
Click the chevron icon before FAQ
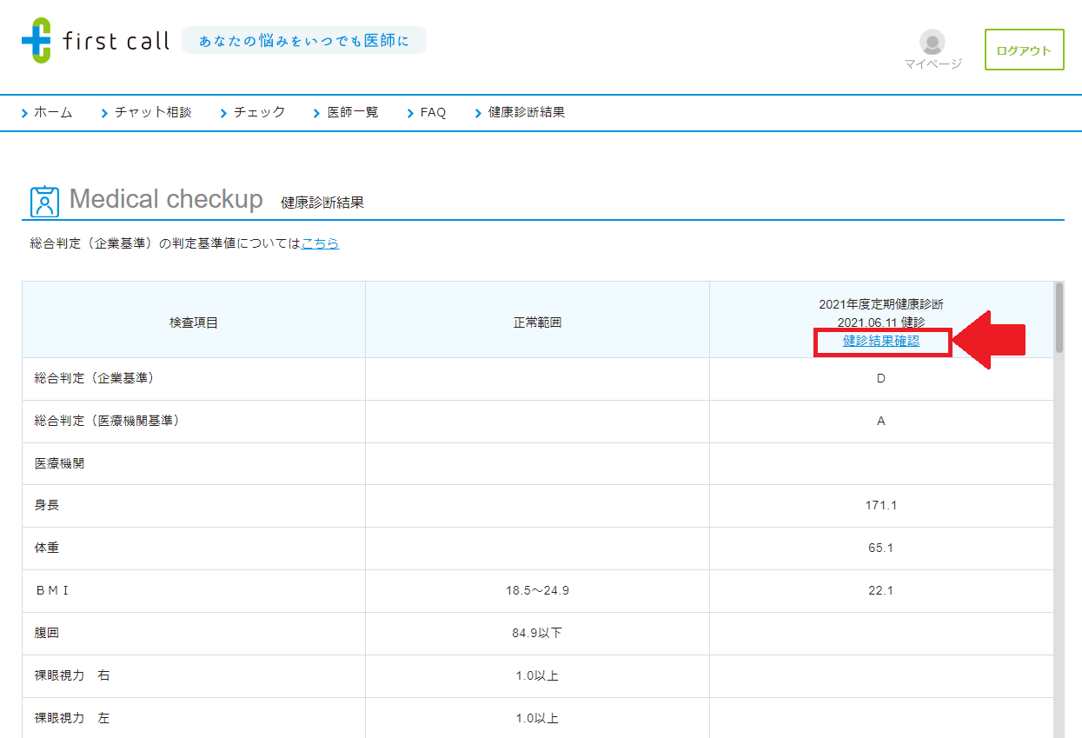coord(411,112)
